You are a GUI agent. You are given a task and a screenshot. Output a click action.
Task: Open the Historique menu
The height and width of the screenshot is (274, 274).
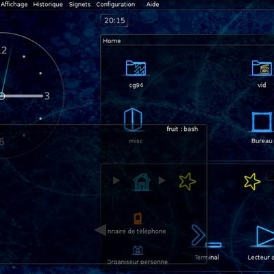pos(48,4)
